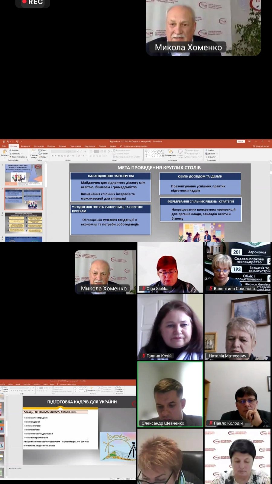The image size is (272, 484).
Task: Click the Cut (Вирізати) scissors icon
Action: coord(10,150)
